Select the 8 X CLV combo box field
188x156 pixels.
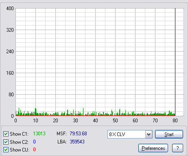(x=130, y=134)
